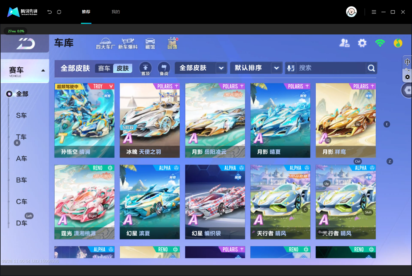Select the 孙悟空 晴澜 car skin card
The image size is (412, 276).
point(85,120)
